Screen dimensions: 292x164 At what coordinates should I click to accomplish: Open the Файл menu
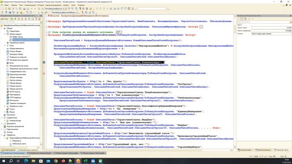pyautogui.click(x=6, y=5)
